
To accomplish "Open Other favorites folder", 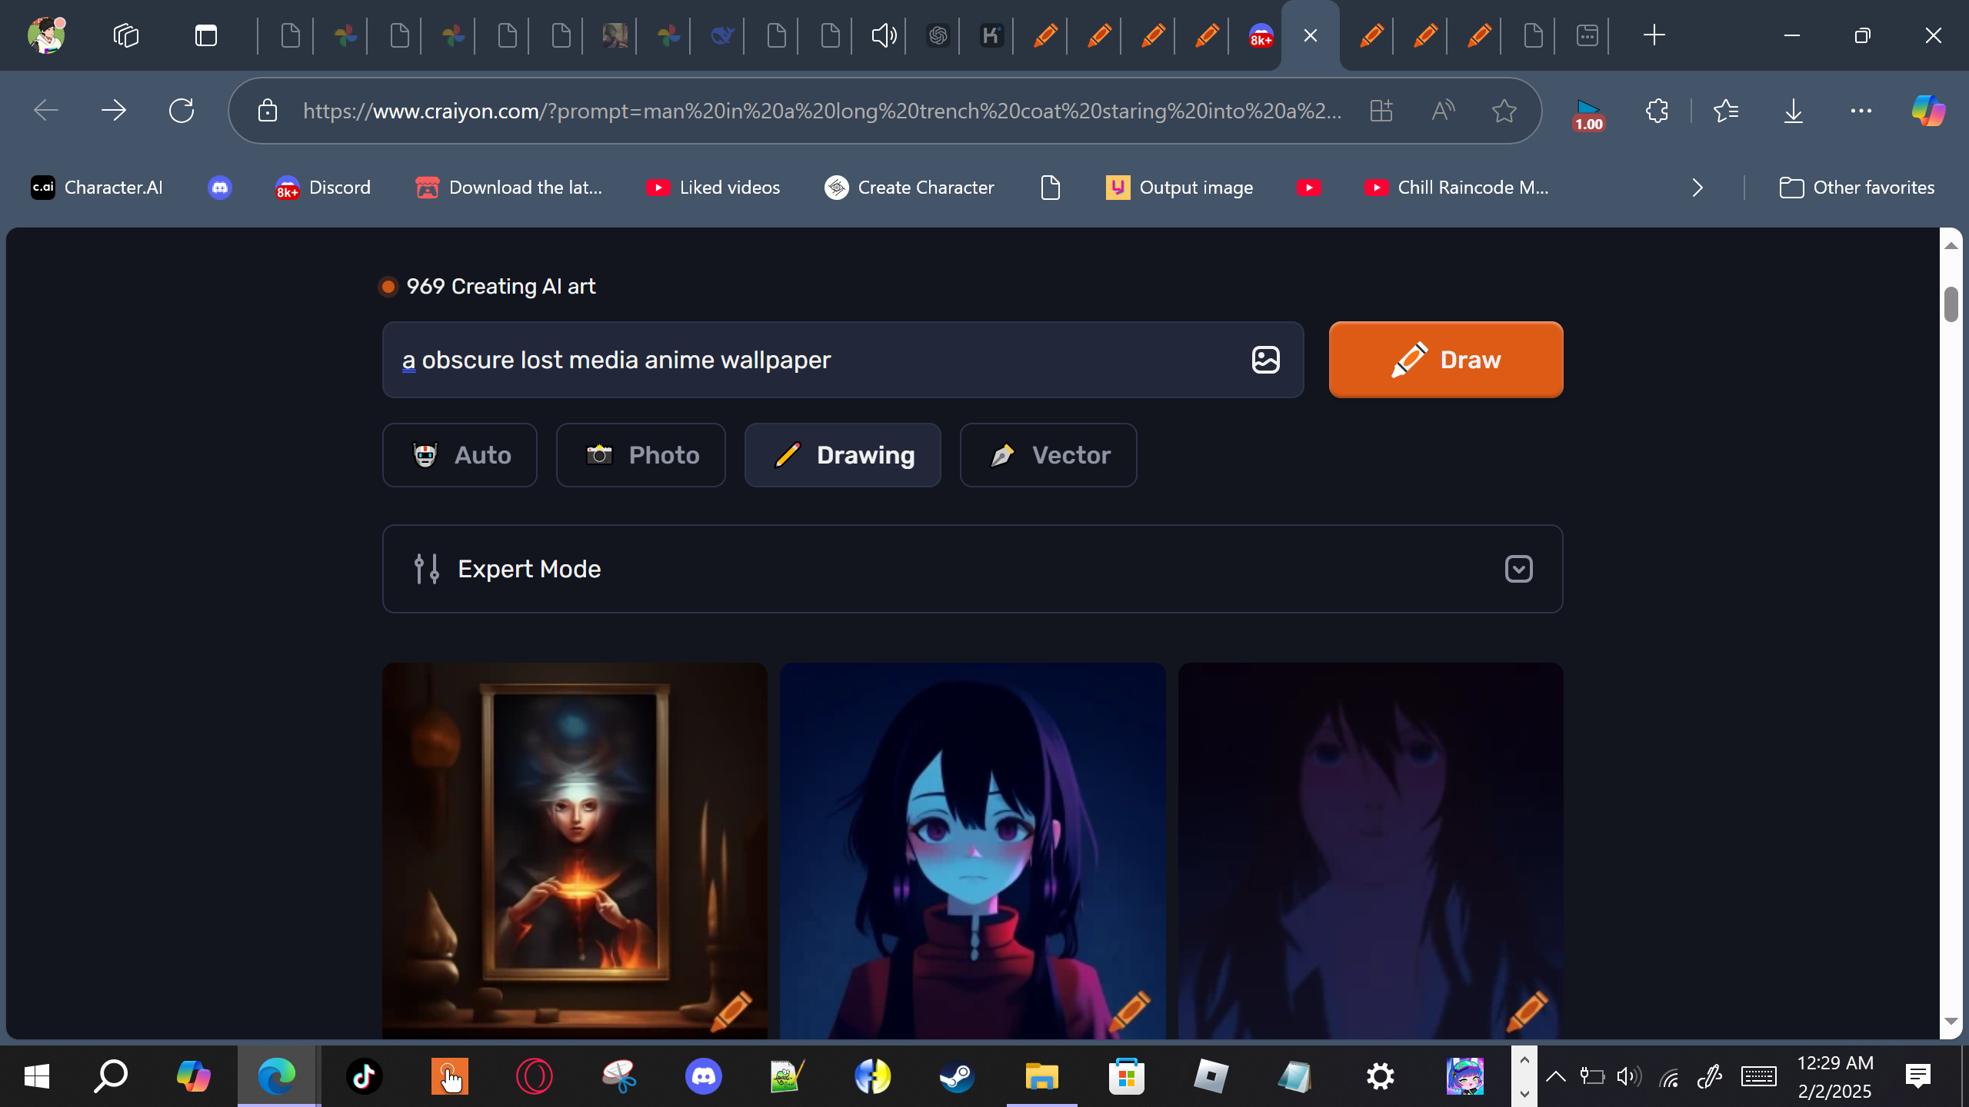I will (x=1857, y=188).
